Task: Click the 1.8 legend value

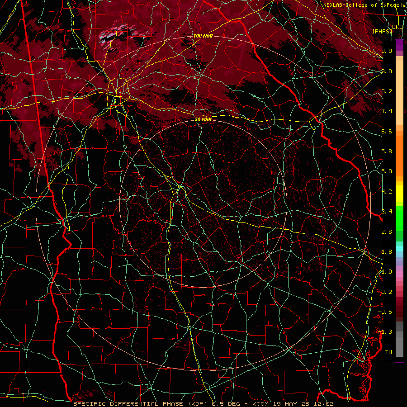Action: pyautogui.click(x=387, y=252)
